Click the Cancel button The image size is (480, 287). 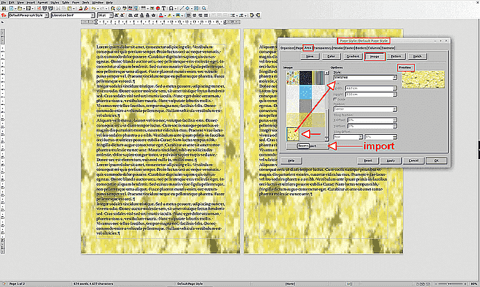click(413, 161)
